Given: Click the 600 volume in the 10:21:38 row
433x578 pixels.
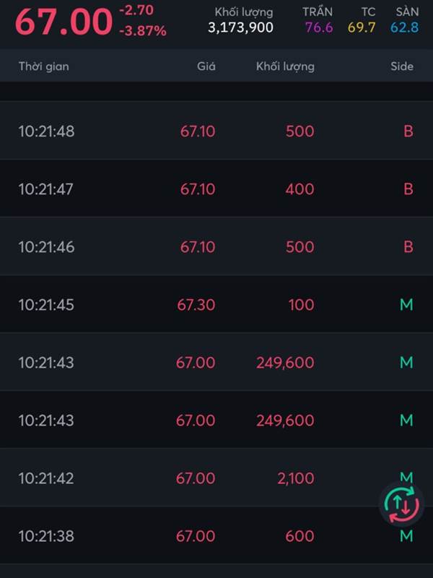Looking at the screenshot, I should (x=299, y=536).
